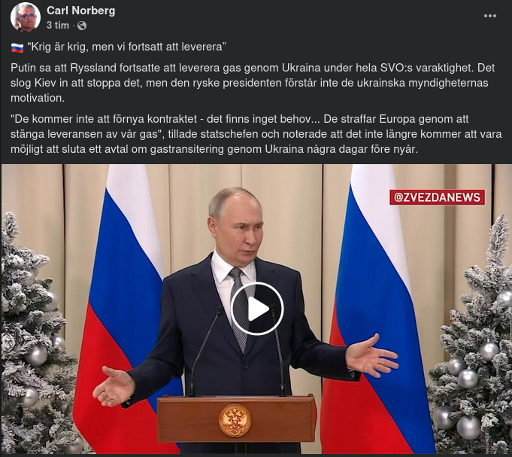Click the quote paragraph 'De kommer inte att förnya'
The image size is (512, 457).
click(256, 134)
